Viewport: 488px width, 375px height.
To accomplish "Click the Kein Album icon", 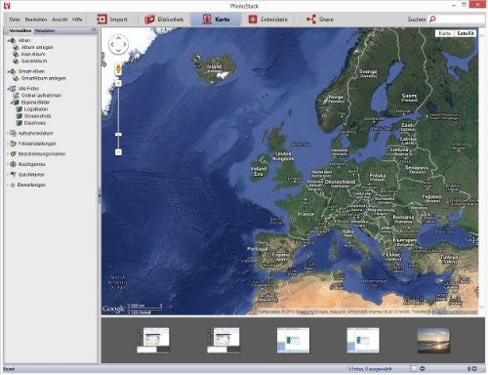I will coord(16,54).
